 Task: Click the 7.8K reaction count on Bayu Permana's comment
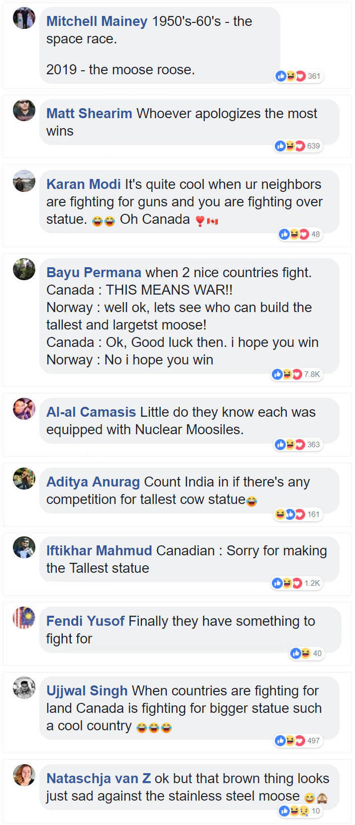pyautogui.click(x=312, y=374)
